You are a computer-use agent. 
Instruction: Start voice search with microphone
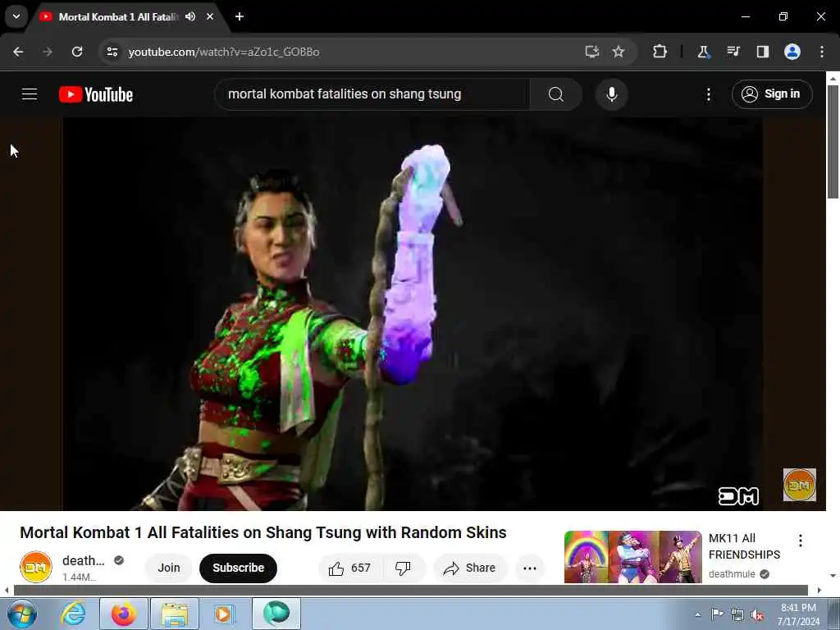pos(611,94)
